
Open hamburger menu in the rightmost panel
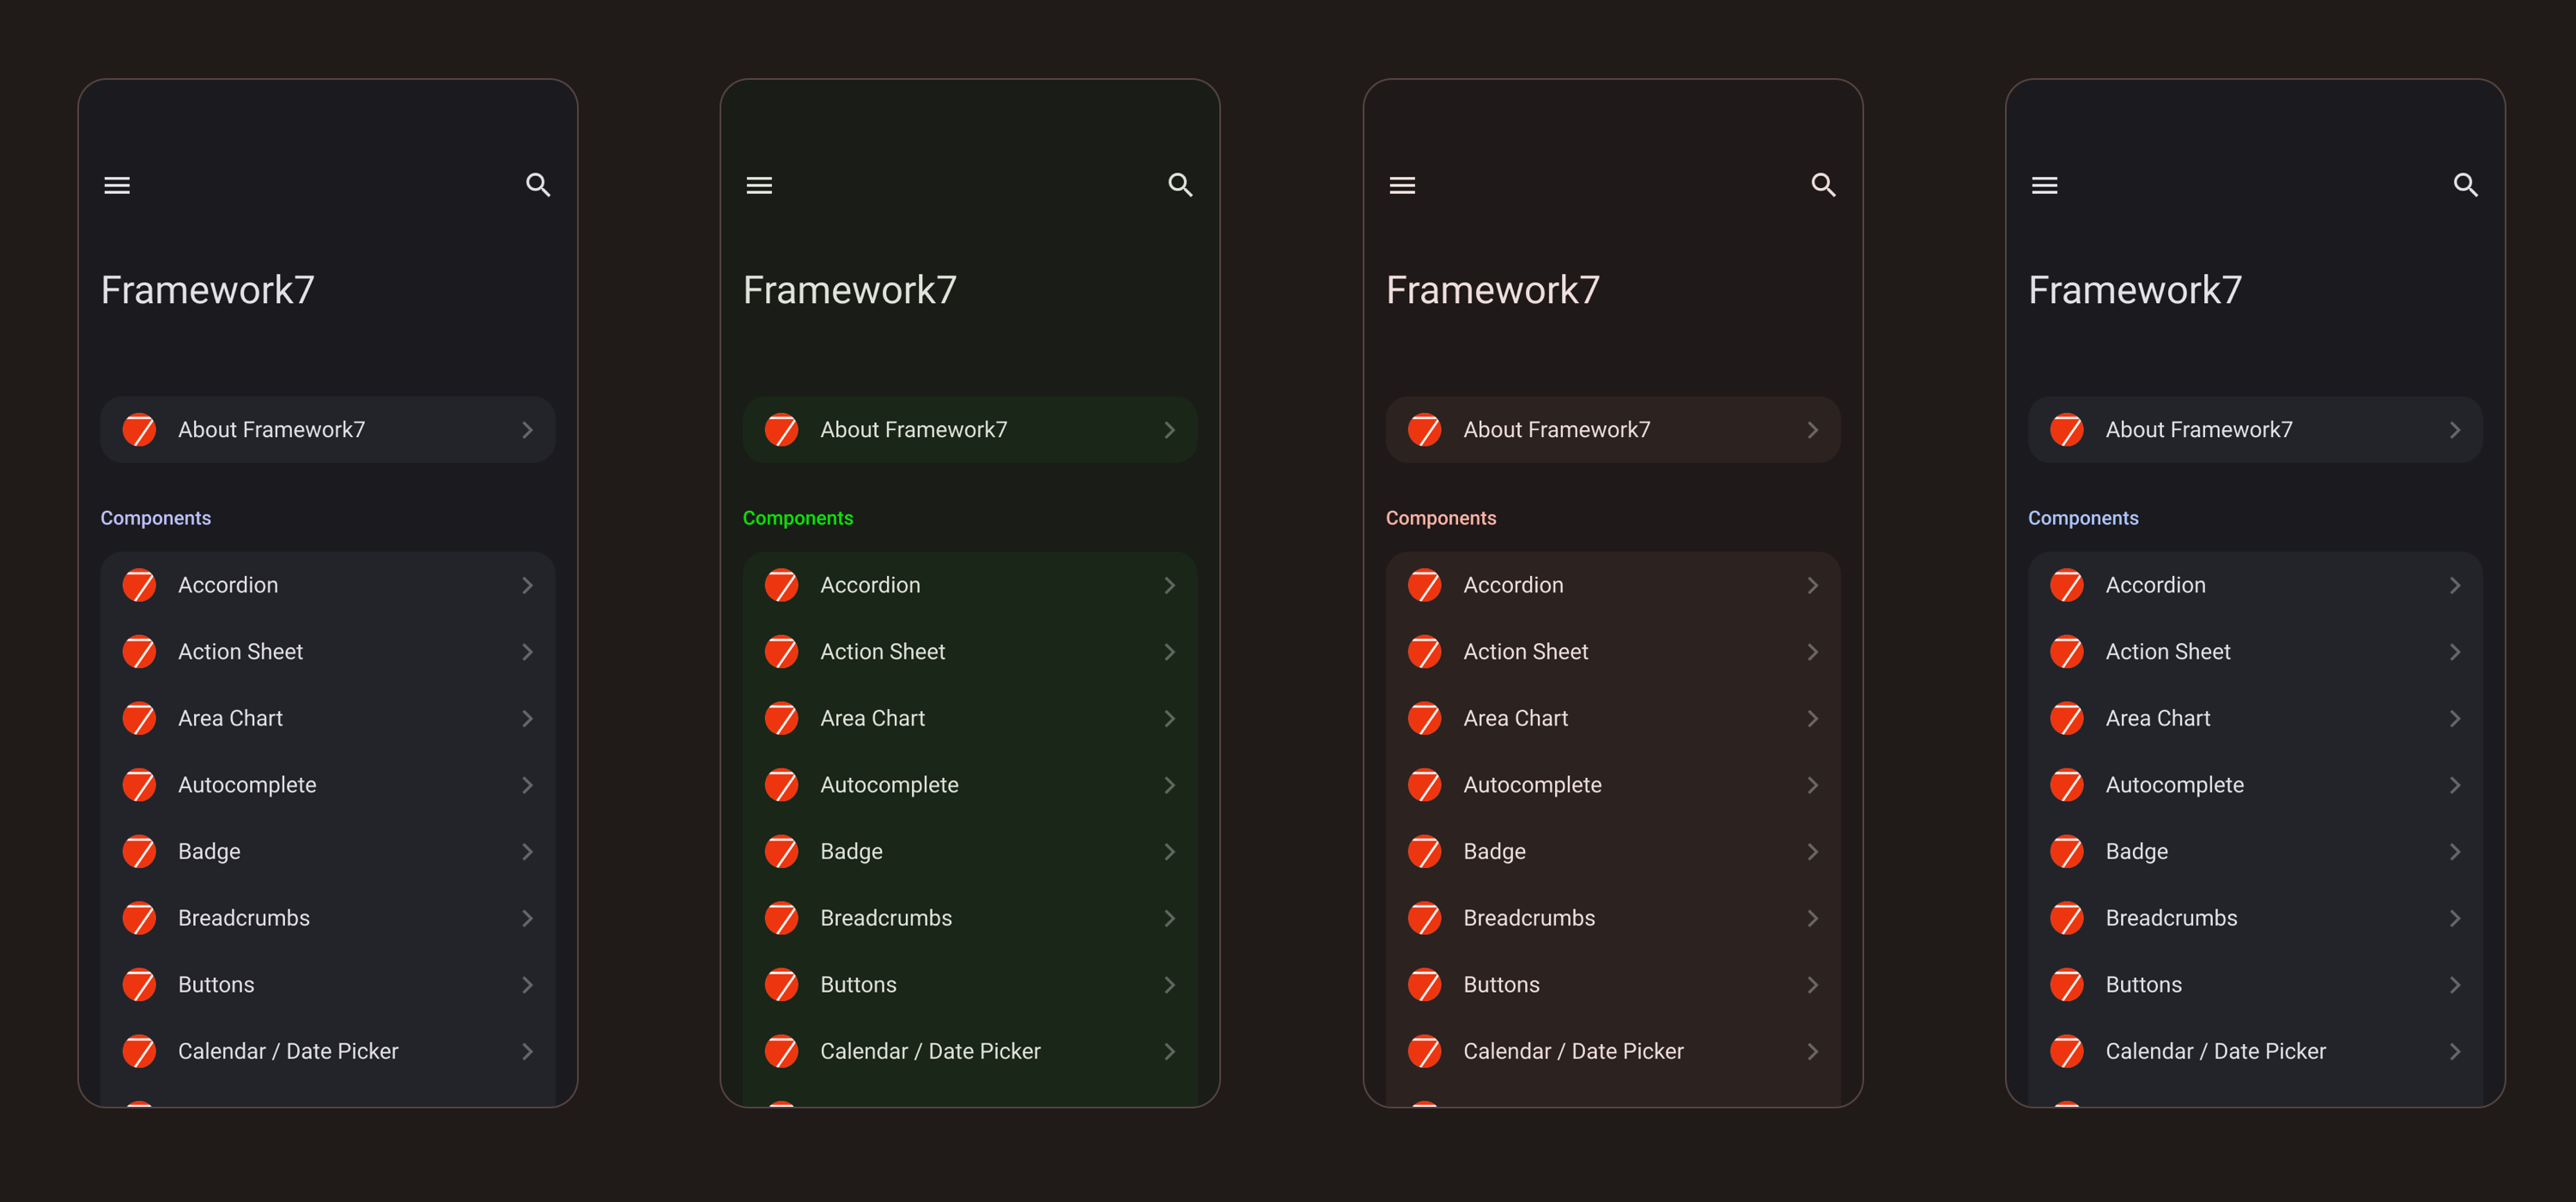click(2044, 185)
